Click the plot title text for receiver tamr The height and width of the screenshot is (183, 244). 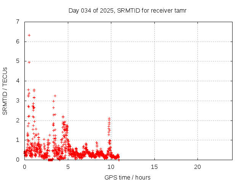(x=127, y=10)
